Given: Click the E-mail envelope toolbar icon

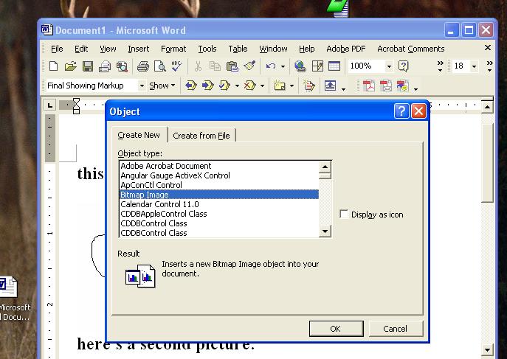Looking at the screenshot, I should (105, 66).
